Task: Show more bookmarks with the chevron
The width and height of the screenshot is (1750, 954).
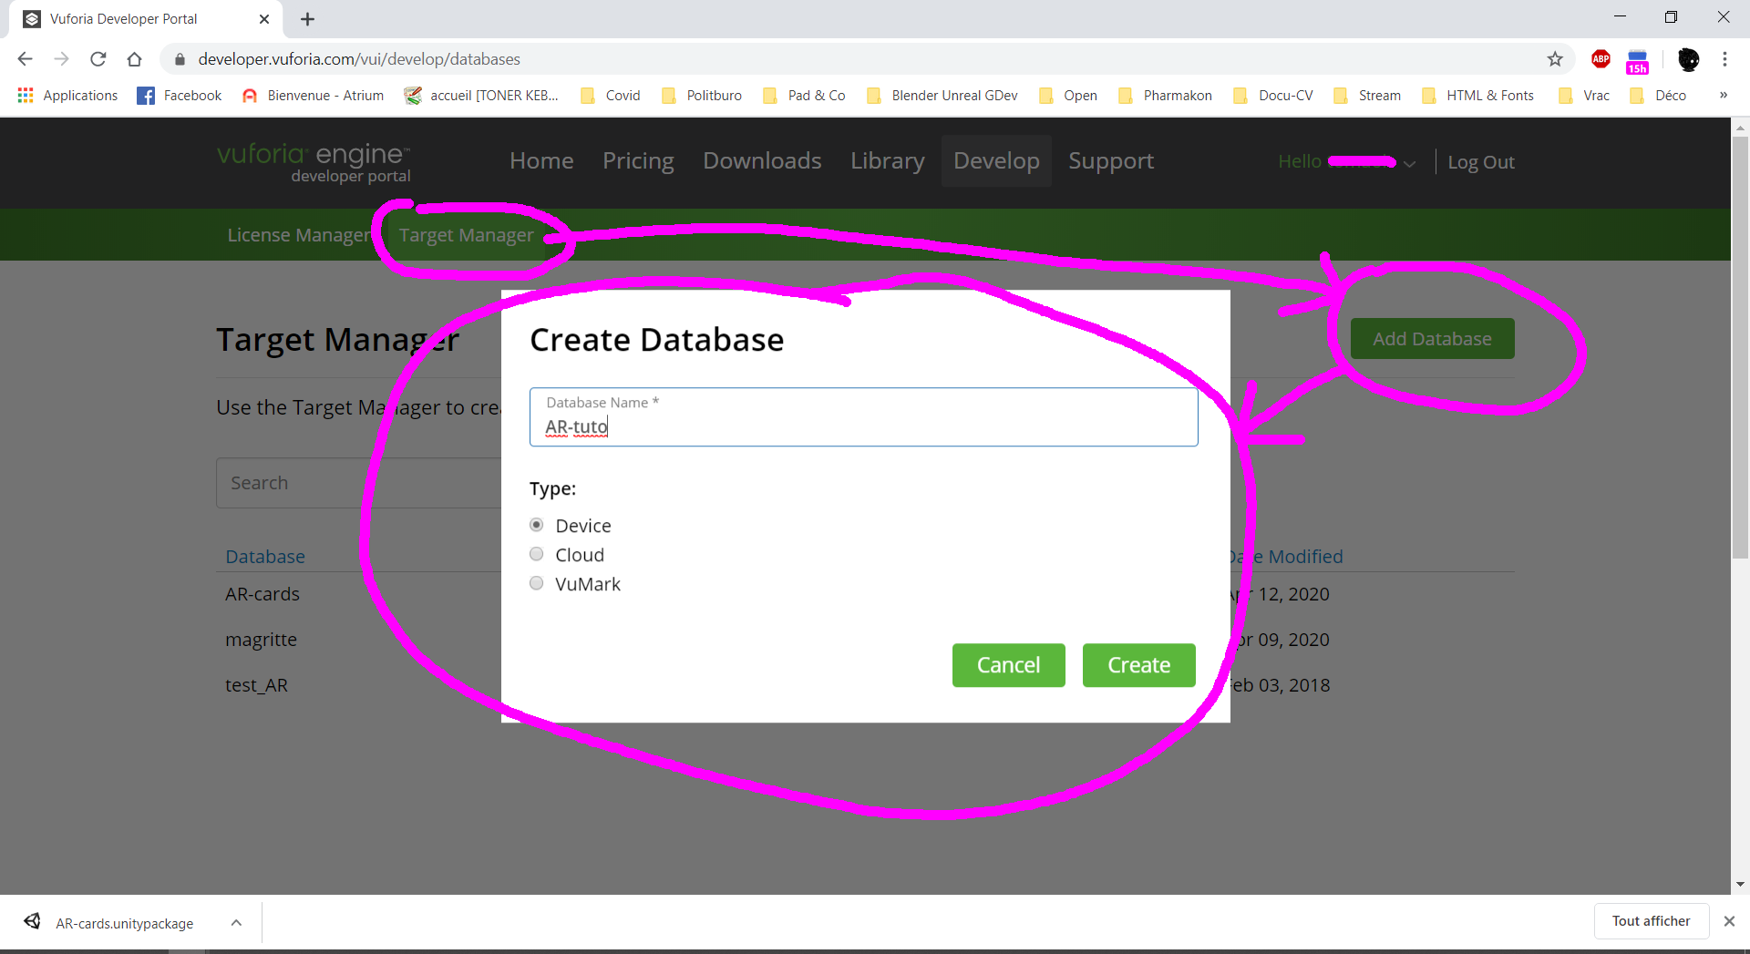Action: (1724, 96)
